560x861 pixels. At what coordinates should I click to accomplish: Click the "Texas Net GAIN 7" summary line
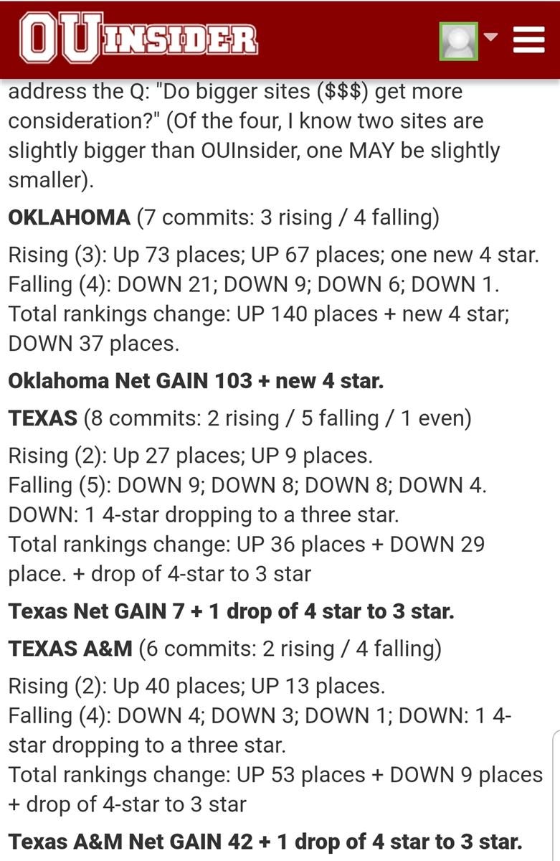click(231, 611)
